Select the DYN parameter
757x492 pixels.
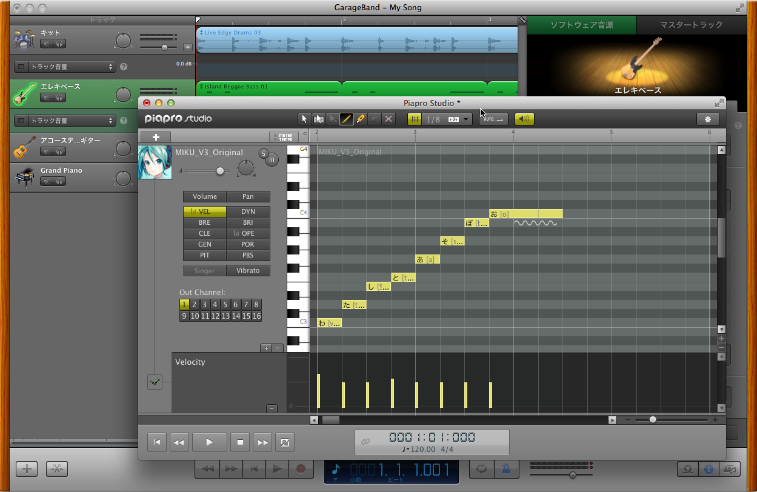pyautogui.click(x=248, y=211)
